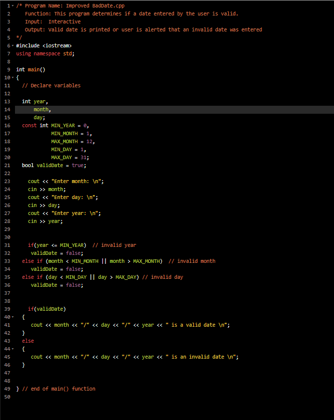The height and width of the screenshot is (420, 334).
Task: Click 'day;' on line 15
Action: coord(39,117)
